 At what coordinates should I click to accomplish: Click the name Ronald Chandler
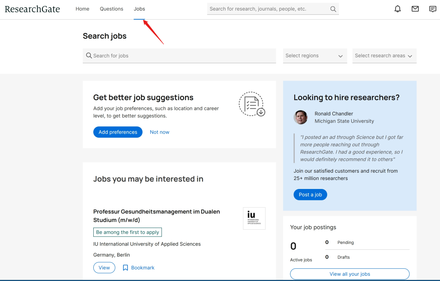point(334,114)
